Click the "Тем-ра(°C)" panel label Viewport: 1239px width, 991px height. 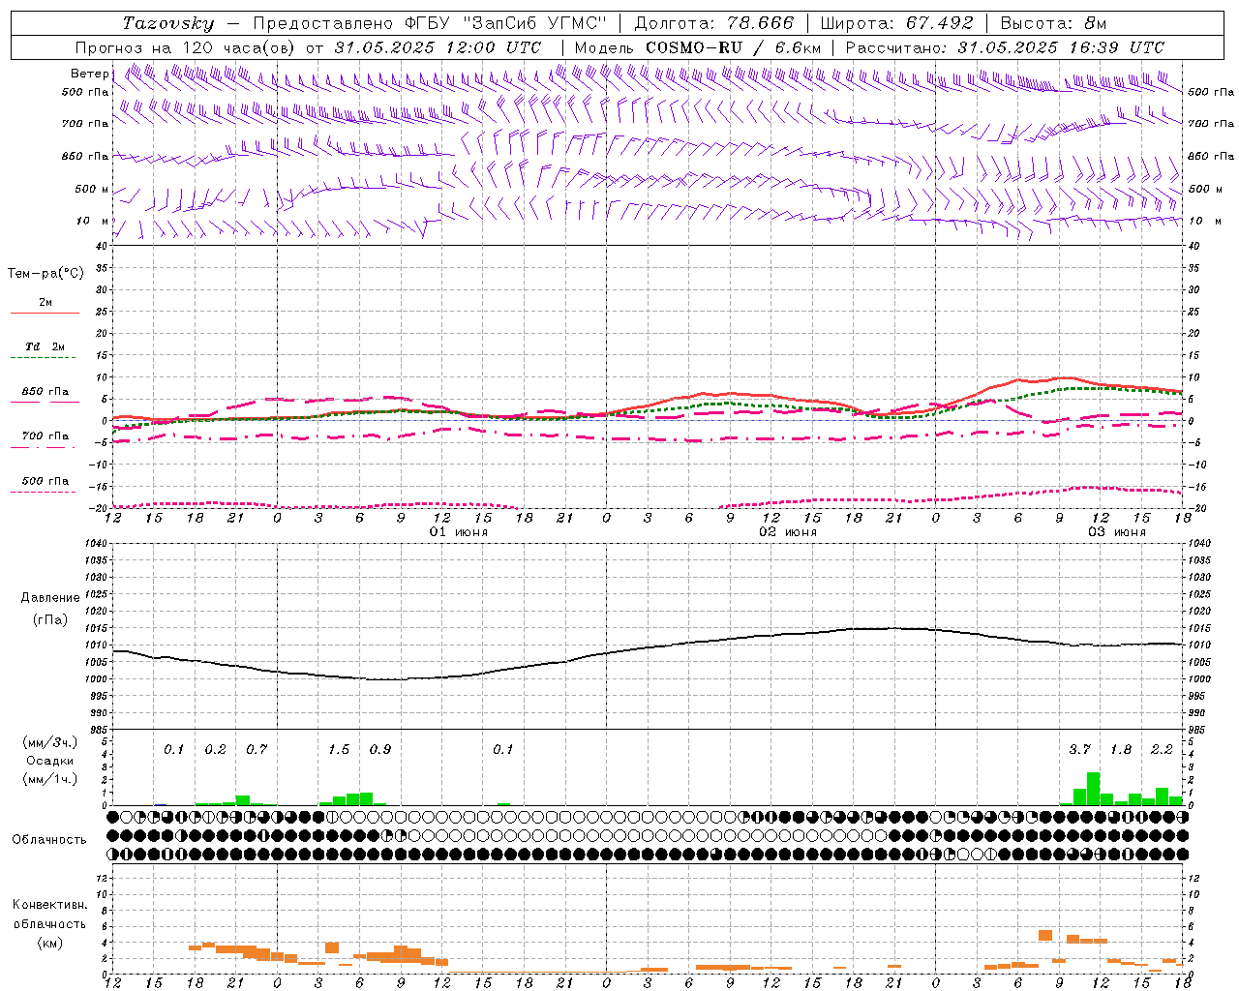click(x=46, y=274)
